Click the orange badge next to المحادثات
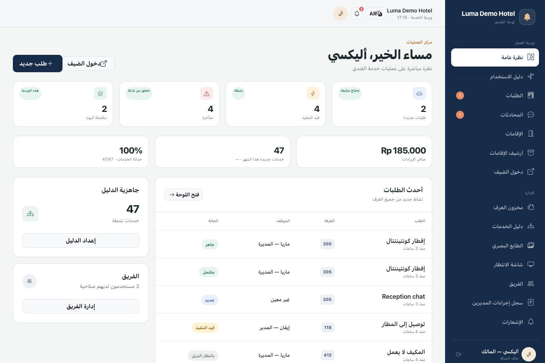 click(460, 115)
